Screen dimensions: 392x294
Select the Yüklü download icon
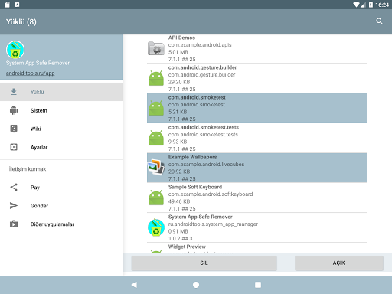pos(14,92)
